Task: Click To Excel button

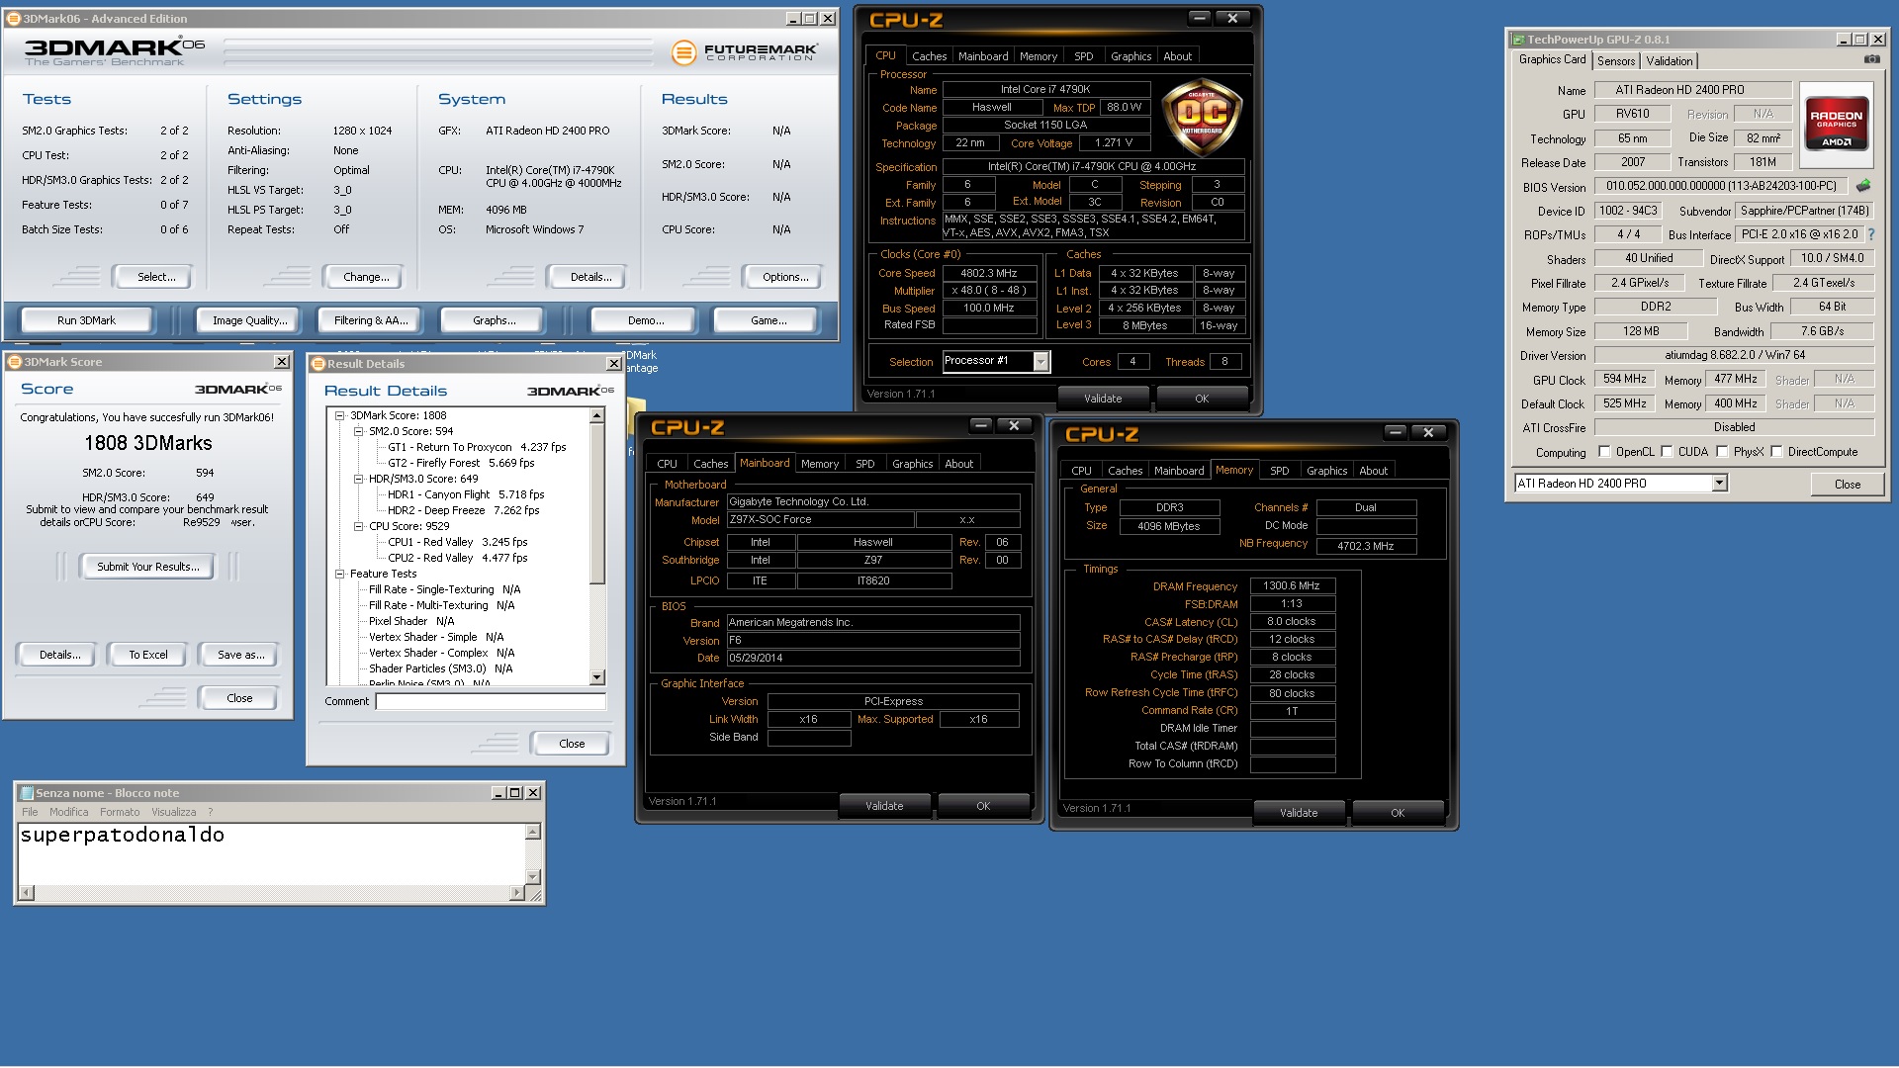Action: tap(148, 655)
